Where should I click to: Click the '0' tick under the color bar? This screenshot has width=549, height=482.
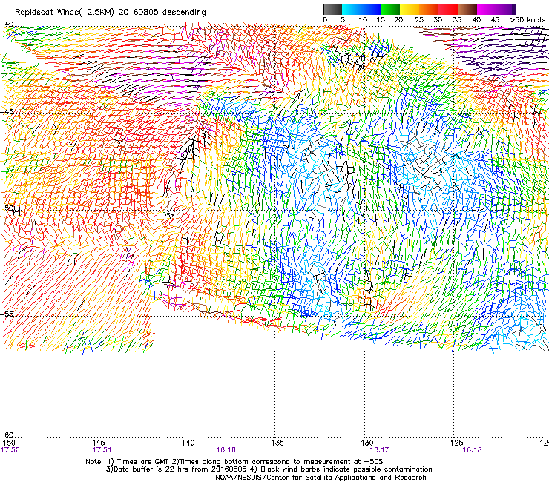(325, 20)
